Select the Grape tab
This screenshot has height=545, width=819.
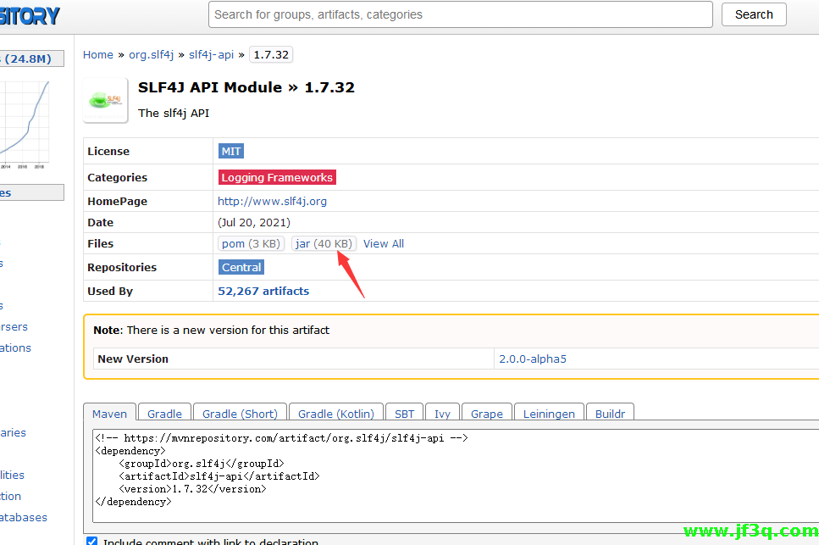[486, 414]
